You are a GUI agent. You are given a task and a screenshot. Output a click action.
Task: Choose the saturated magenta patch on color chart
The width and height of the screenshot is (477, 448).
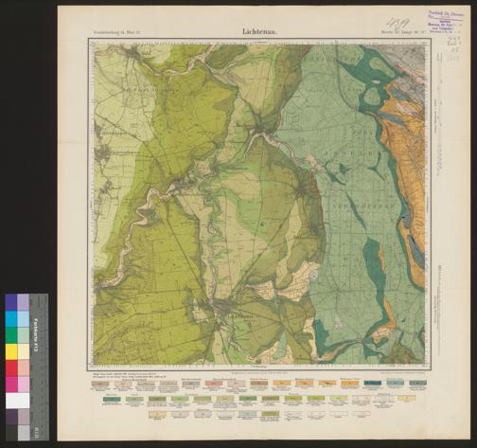(x=11, y=384)
